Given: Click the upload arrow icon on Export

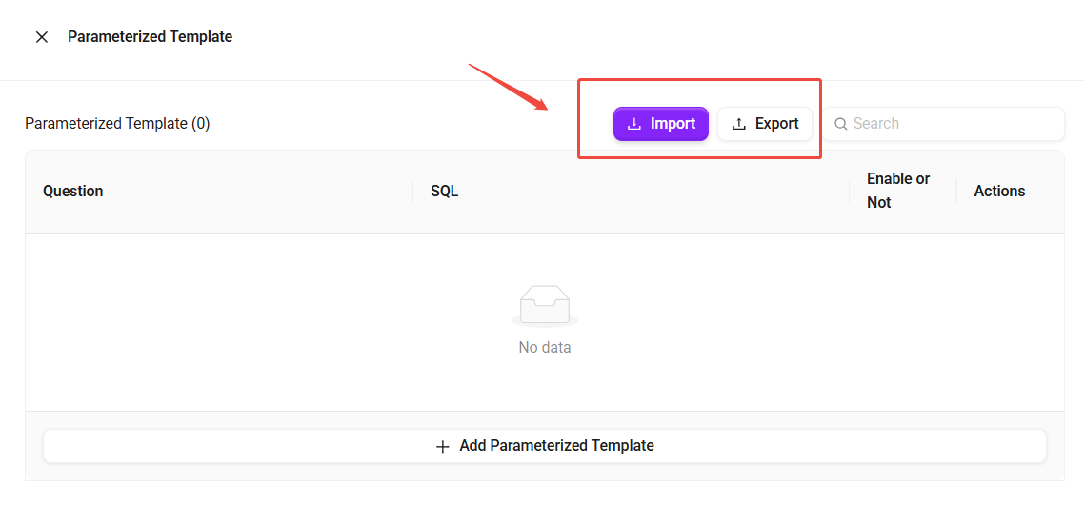Looking at the screenshot, I should point(739,124).
